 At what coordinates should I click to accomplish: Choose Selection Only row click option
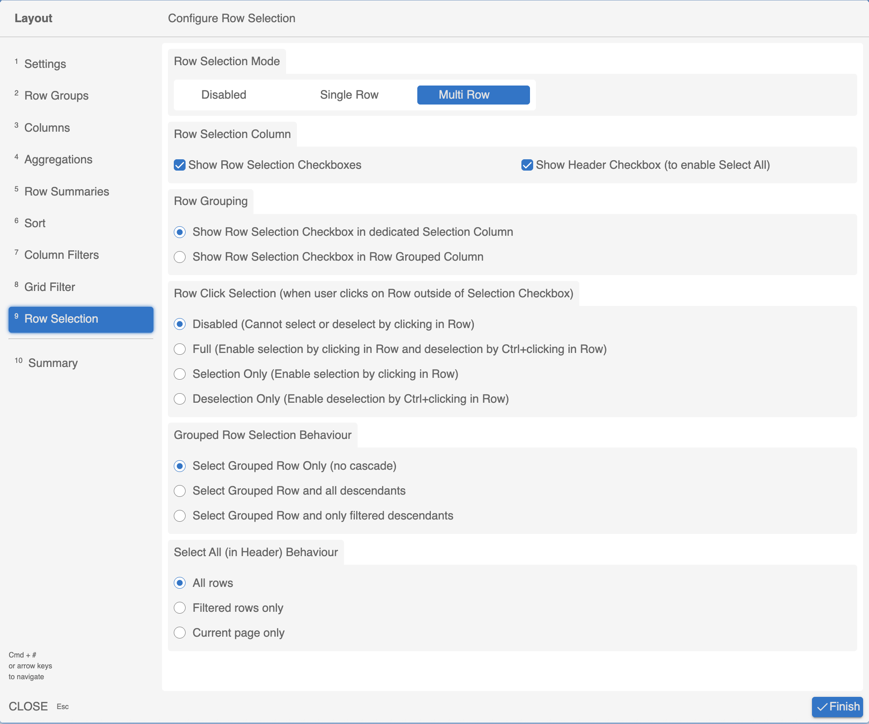pyautogui.click(x=180, y=374)
